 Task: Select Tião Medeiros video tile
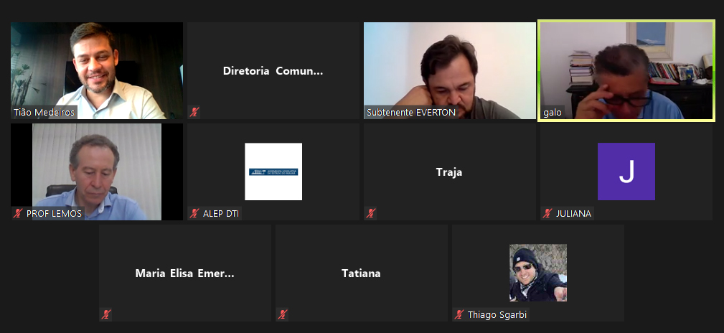tap(97, 70)
